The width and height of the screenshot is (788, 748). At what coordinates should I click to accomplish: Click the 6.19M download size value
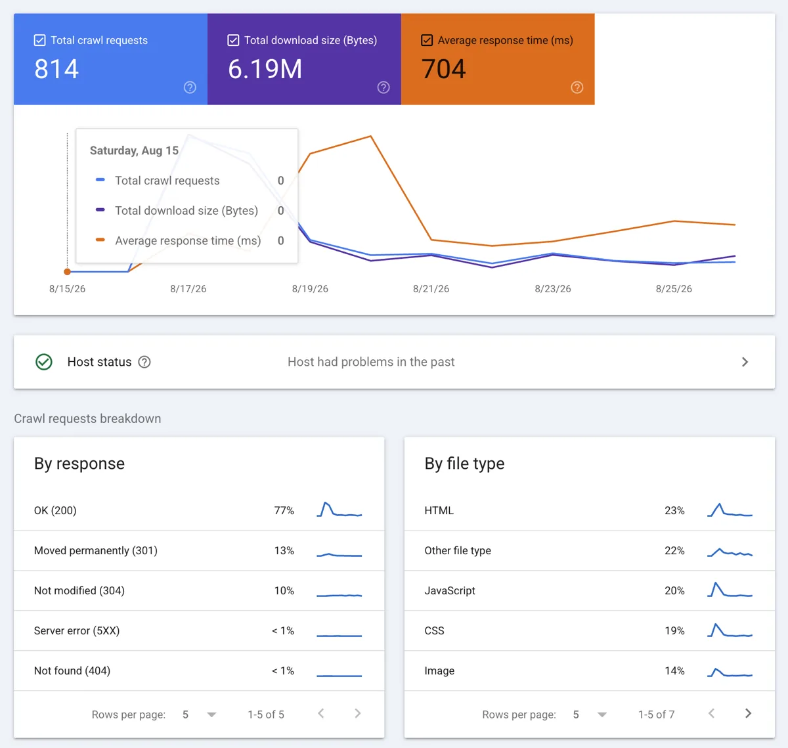265,69
